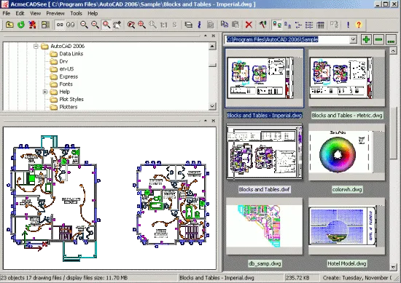Open the folder path dropdown arrow
The height and width of the screenshot is (283, 401).
353,39
